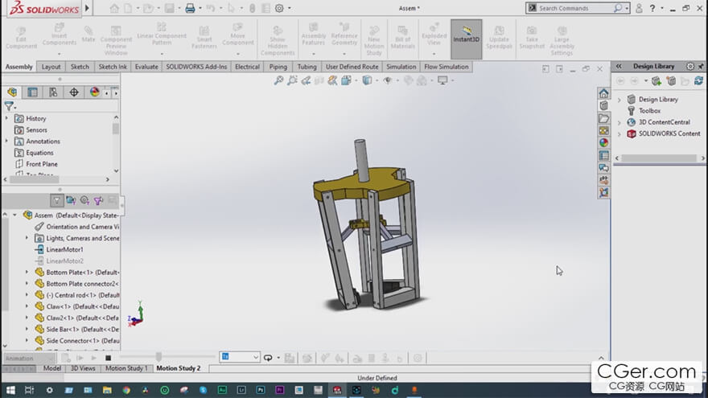Image resolution: width=708 pixels, height=398 pixels.
Task: Expand Bottom Plate<1> component
Action: [x=27, y=272]
